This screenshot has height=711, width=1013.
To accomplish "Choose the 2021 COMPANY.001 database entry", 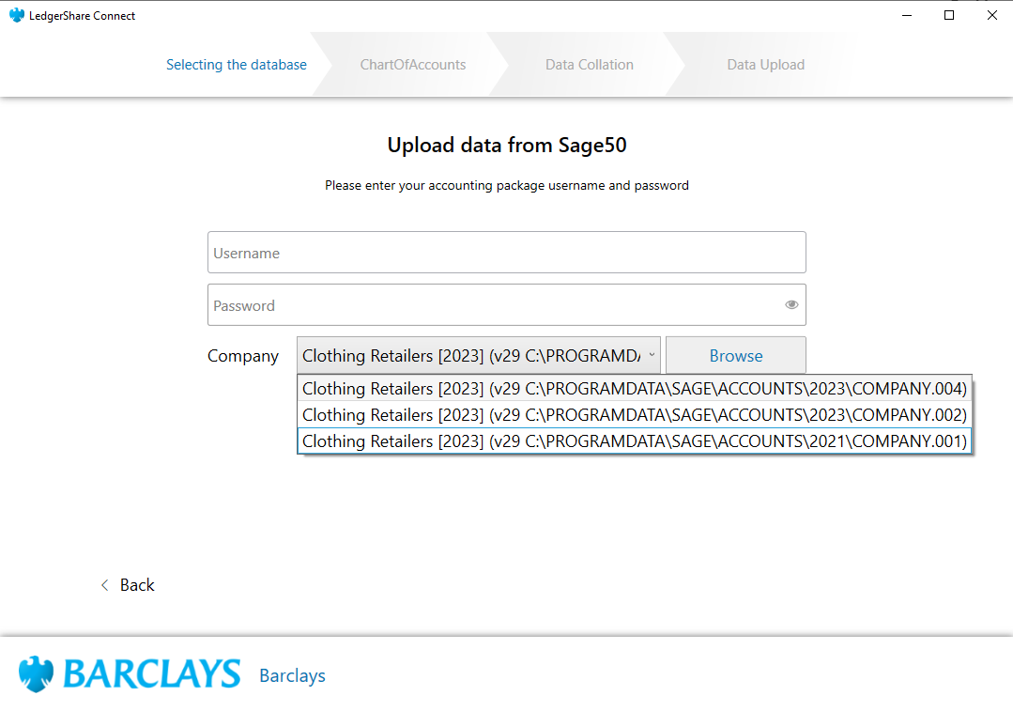I will (634, 441).
